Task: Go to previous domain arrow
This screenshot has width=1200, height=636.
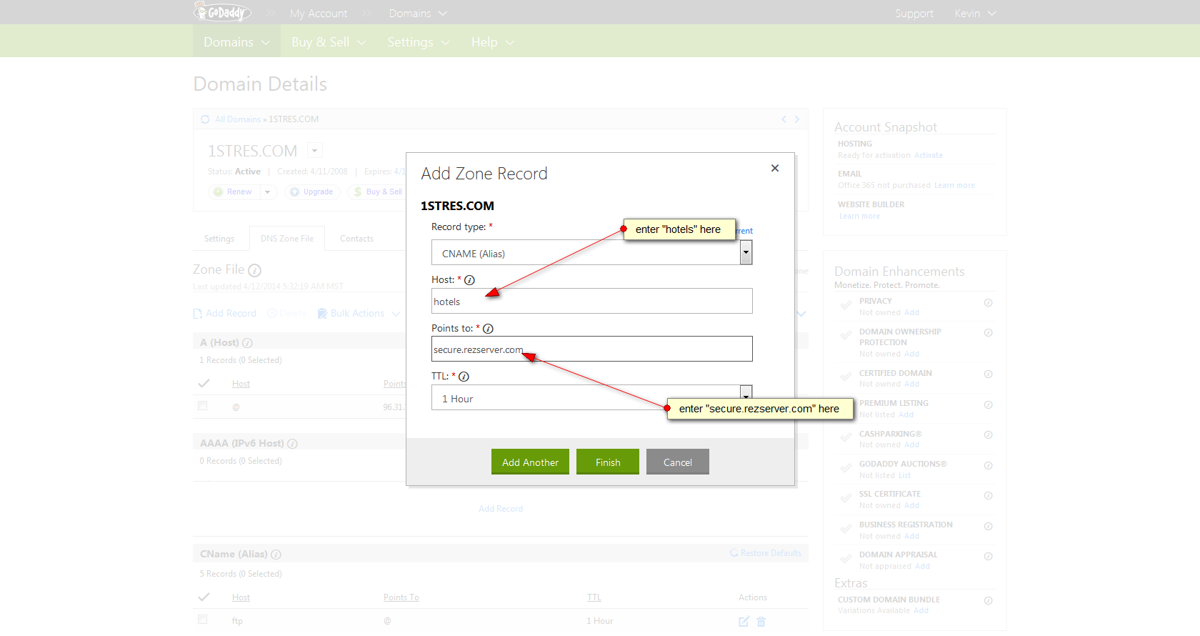Action: (x=784, y=119)
